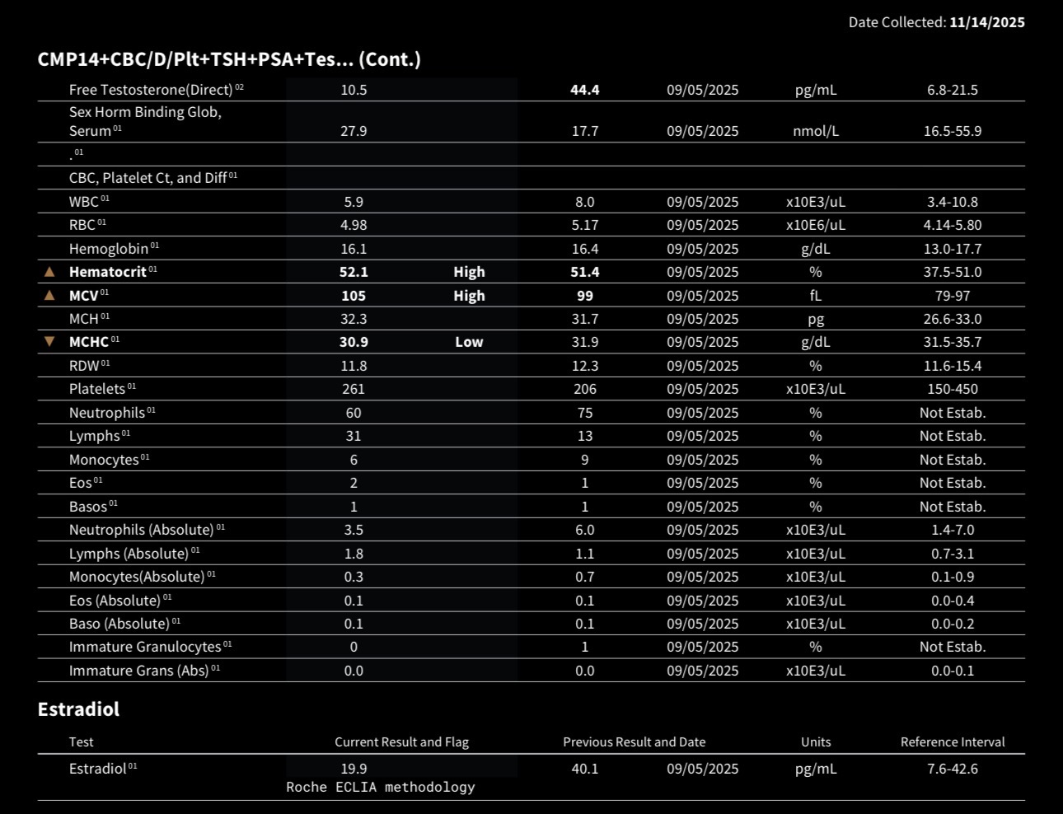Select the CMP14+CBC/D/Plt+TSH+PSA section heading
The image size is (1063, 814).
(229, 59)
